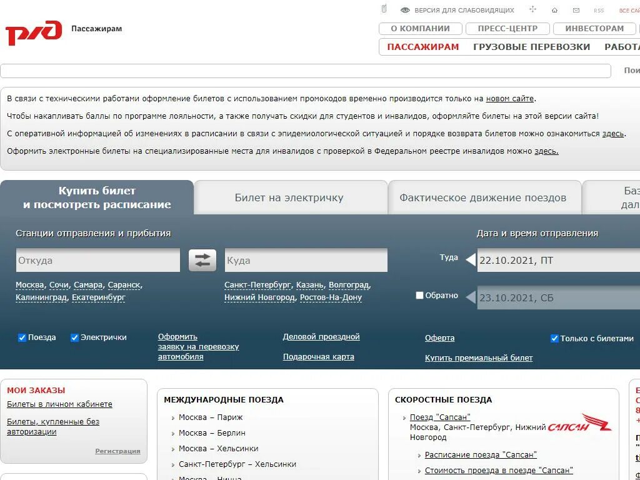Click the МЕЖДУНАРОДНЫЕ ПОЕЗДА heading
The height and width of the screenshot is (480, 640).
(224, 400)
